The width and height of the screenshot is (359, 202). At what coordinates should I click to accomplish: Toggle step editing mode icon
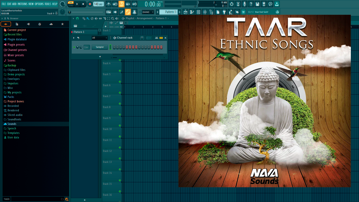pyautogui.click(x=121, y=12)
